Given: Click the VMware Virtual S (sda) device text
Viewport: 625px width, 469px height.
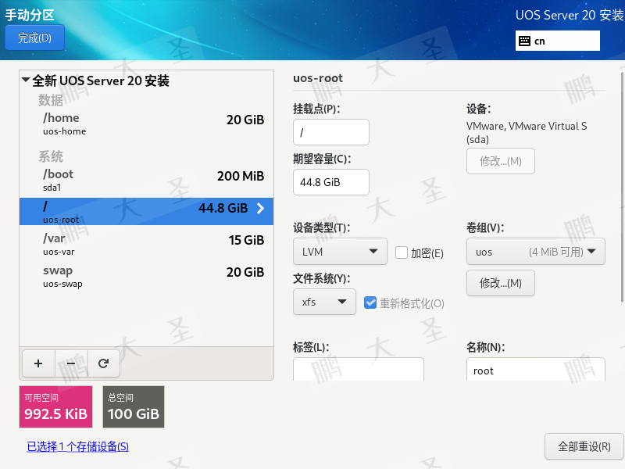Looking at the screenshot, I should pyautogui.click(x=527, y=132).
